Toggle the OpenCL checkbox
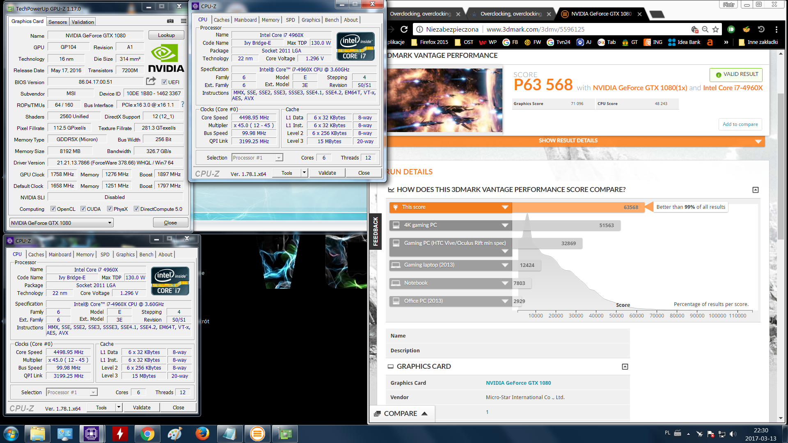This screenshot has height=443, width=788. (53, 209)
